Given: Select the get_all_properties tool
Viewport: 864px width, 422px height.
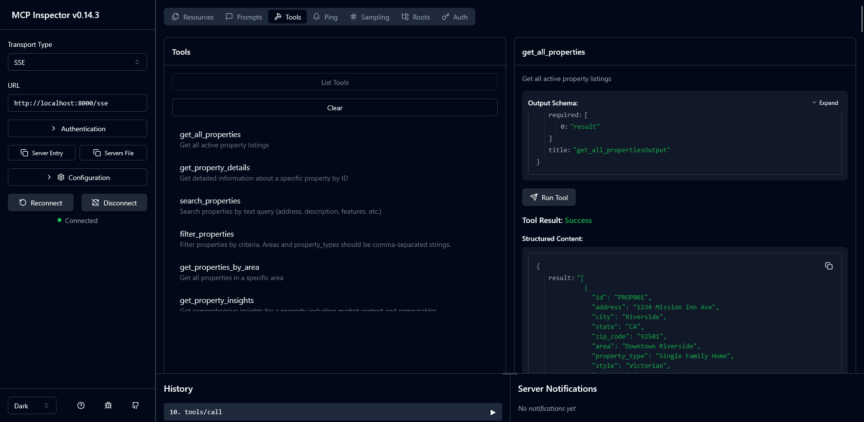Looking at the screenshot, I should tap(335, 140).
